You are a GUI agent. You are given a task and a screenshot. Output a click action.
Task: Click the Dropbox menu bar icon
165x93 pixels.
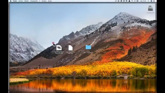[x=124, y=1]
